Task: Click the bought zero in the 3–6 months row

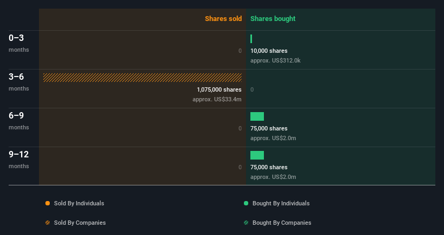Action: pos(252,89)
